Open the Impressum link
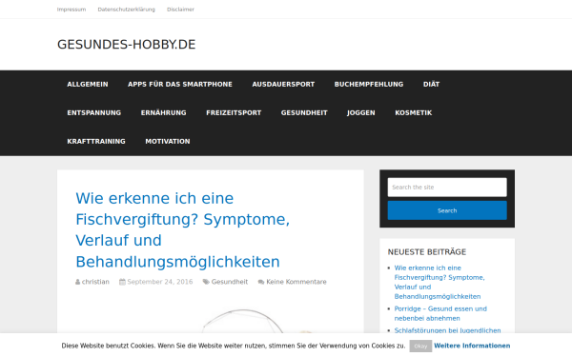Image resolution: width=572 pixels, height=357 pixels. point(71,10)
